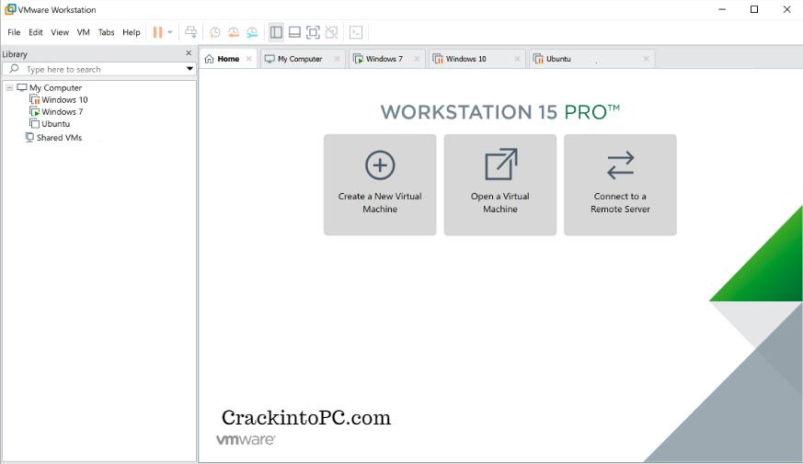Focus the library search field
The width and height of the screenshot is (803, 464).
click(x=99, y=69)
